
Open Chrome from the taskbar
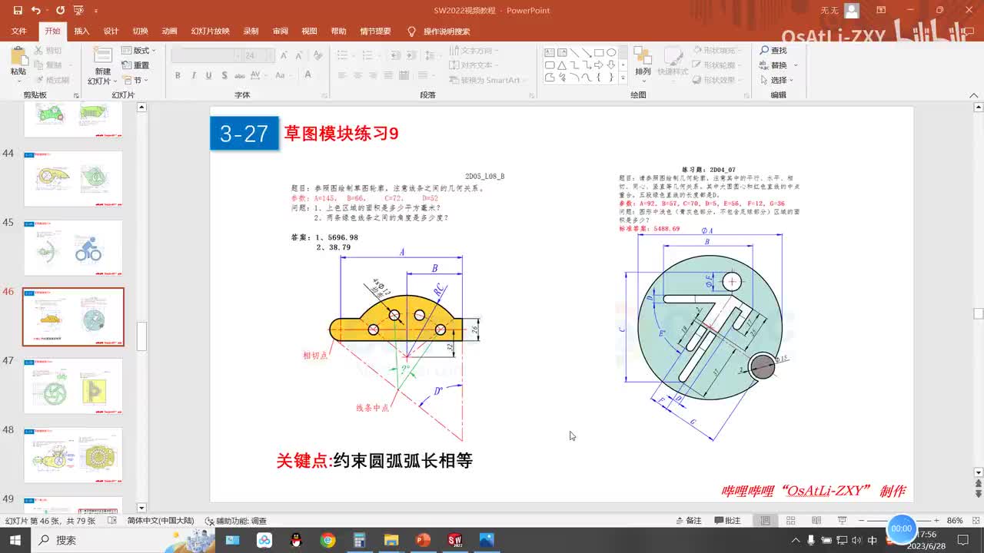click(x=328, y=540)
